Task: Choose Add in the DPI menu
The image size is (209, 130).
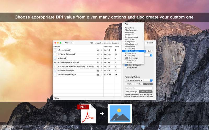Action: pos(126,24)
